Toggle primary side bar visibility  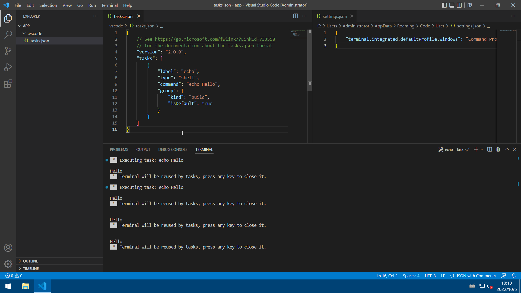pos(444,5)
